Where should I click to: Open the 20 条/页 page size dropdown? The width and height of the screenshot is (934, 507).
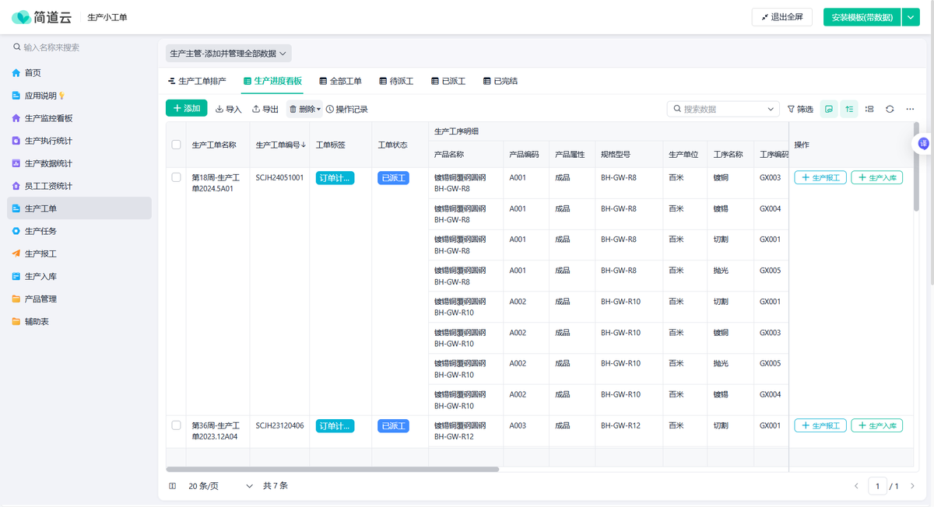[x=220, y=486]
